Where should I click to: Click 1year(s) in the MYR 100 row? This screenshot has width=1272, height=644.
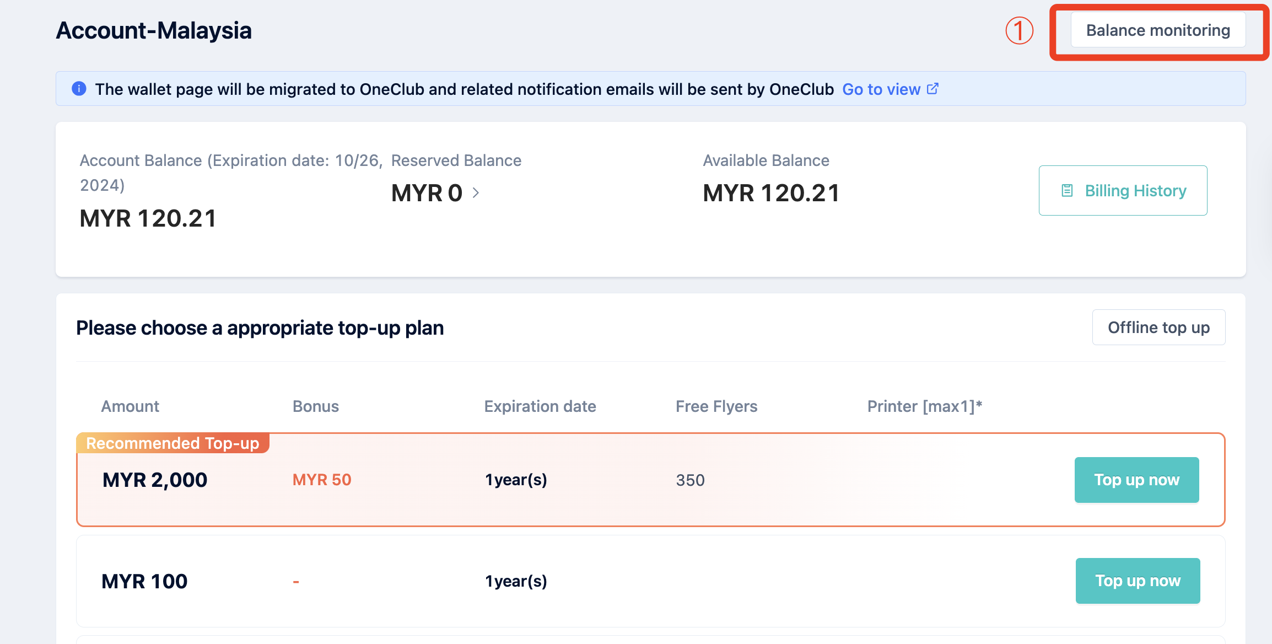coord(516,581)
